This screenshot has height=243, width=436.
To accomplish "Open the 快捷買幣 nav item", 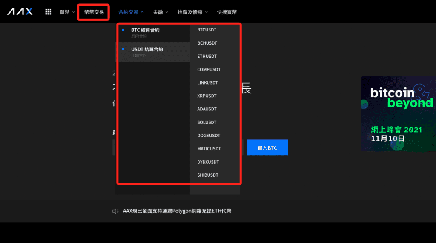I will coord(227,12).
